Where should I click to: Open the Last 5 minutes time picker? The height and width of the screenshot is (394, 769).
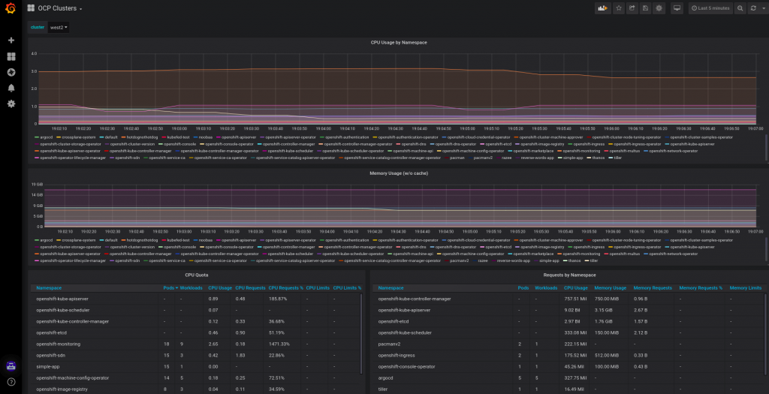coord(710,8)
